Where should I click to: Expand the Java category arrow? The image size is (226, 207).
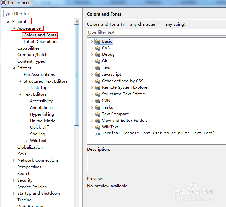point(92,68)
